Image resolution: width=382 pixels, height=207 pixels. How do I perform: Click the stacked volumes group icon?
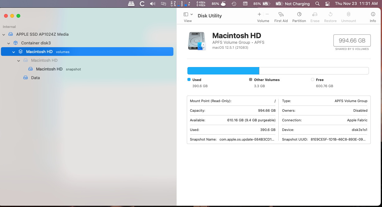pyautogui.click(x=21, y=52)
